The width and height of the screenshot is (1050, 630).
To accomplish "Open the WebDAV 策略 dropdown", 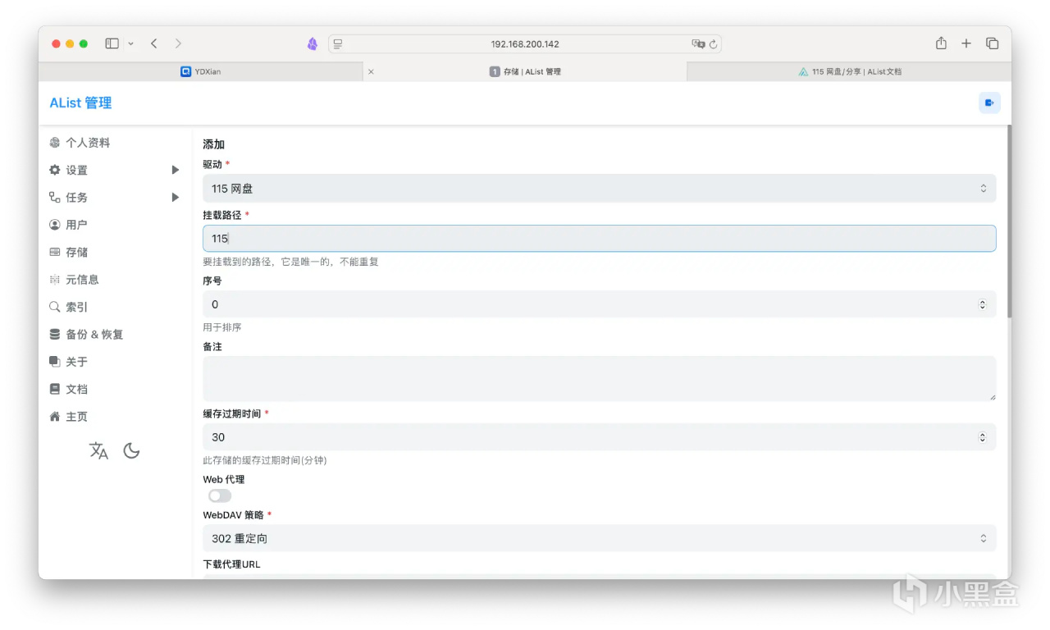I will [x=600, y=539].
